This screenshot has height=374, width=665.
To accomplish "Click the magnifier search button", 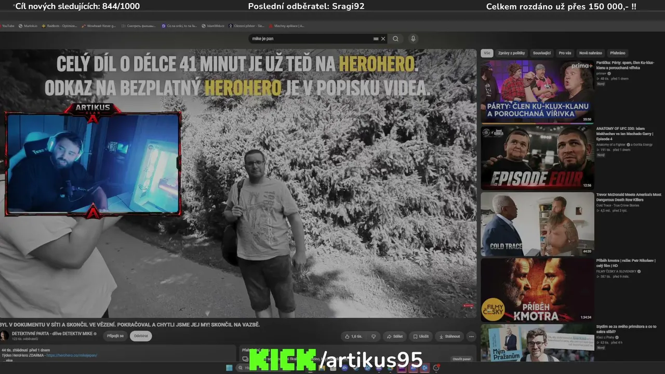I will coord(396,38).
